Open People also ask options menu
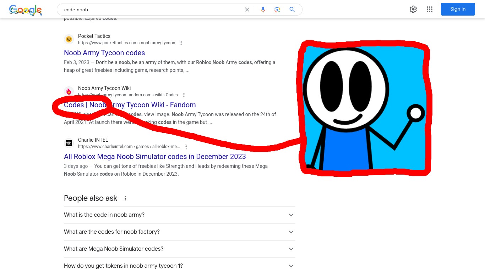Image resolution: width=485 pixels, height=272 pixels. [125, 198]
